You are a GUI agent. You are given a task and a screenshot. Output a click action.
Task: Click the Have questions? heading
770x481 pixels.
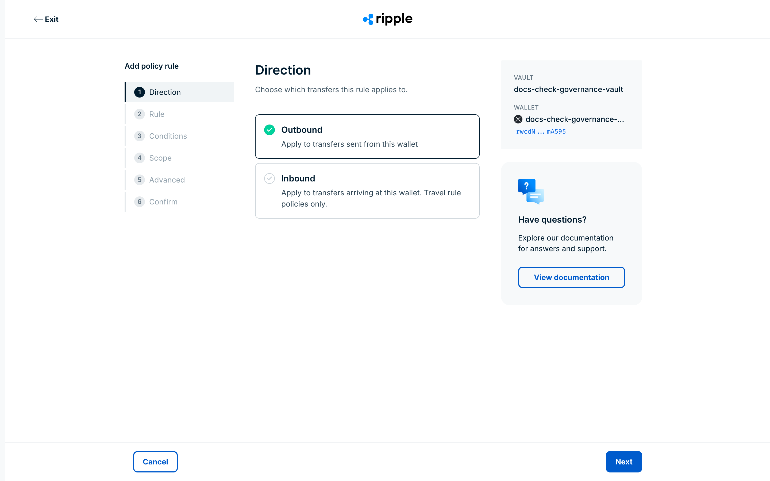point(552,219)
